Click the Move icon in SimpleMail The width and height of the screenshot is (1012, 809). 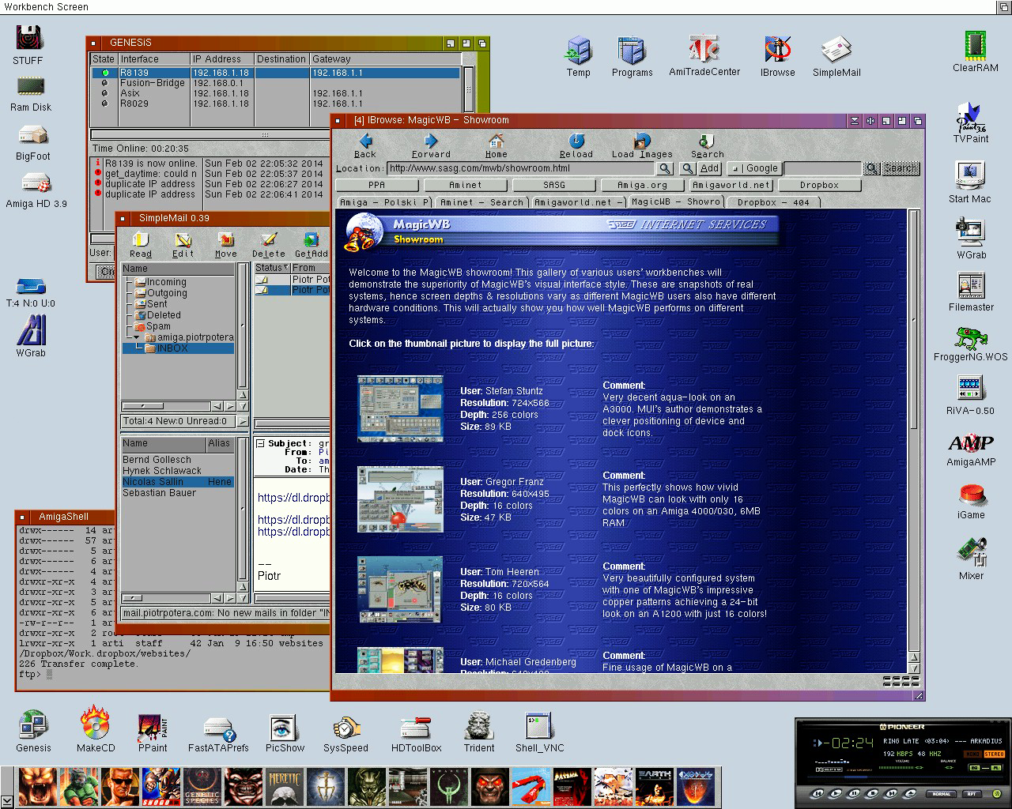(226, 245)
